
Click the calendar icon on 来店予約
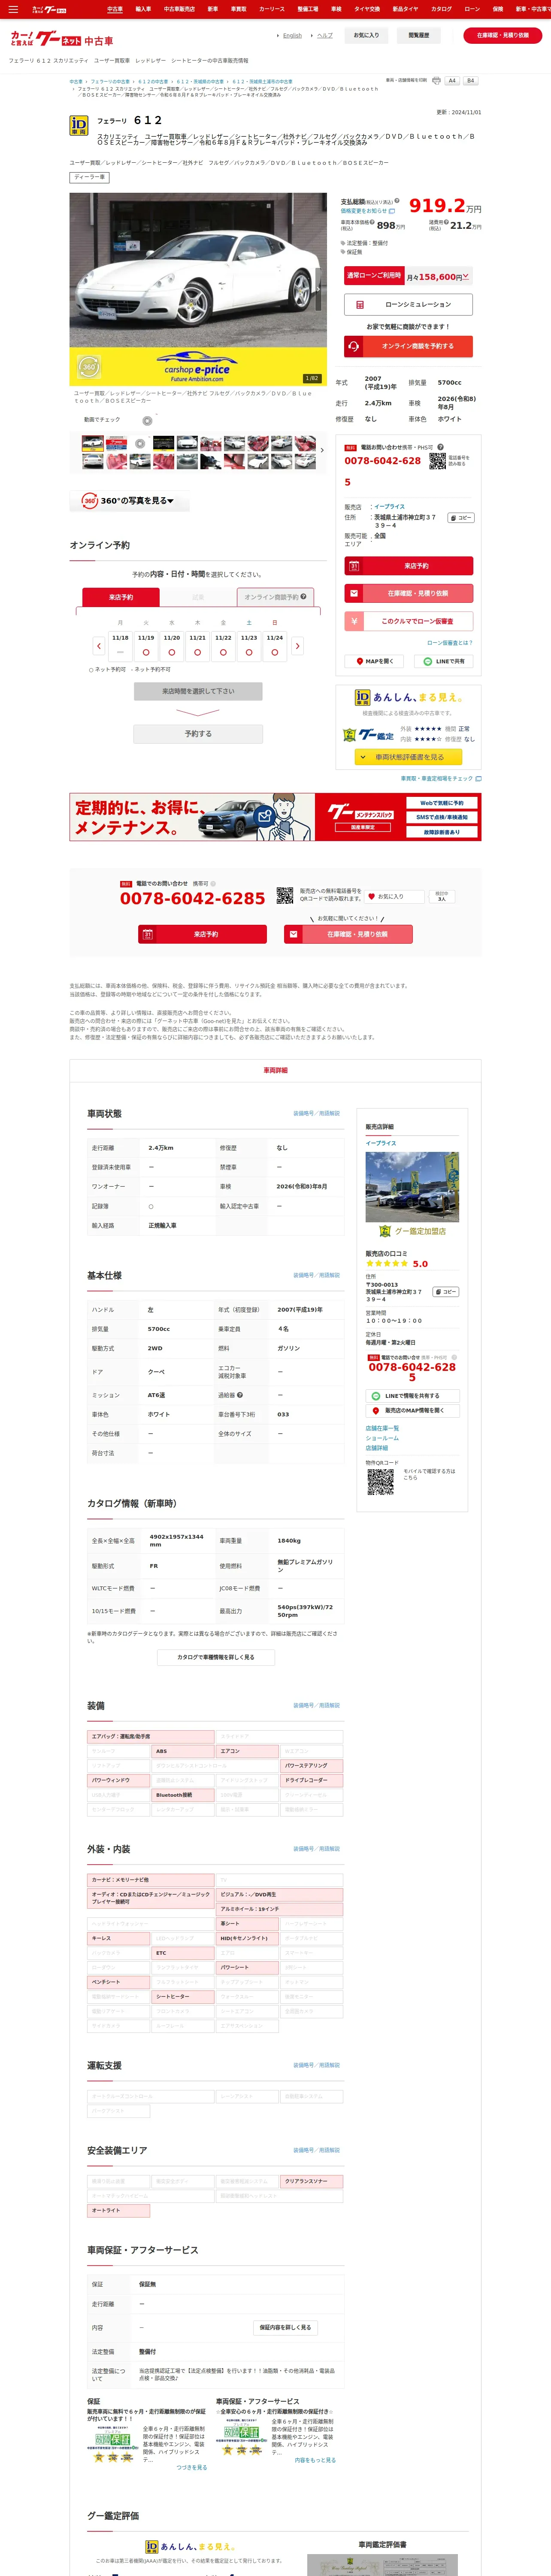click(354, 566)
